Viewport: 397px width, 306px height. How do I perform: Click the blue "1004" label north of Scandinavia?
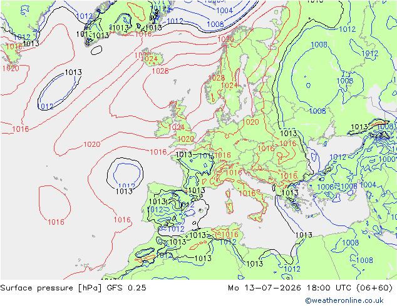pos(225,11)
